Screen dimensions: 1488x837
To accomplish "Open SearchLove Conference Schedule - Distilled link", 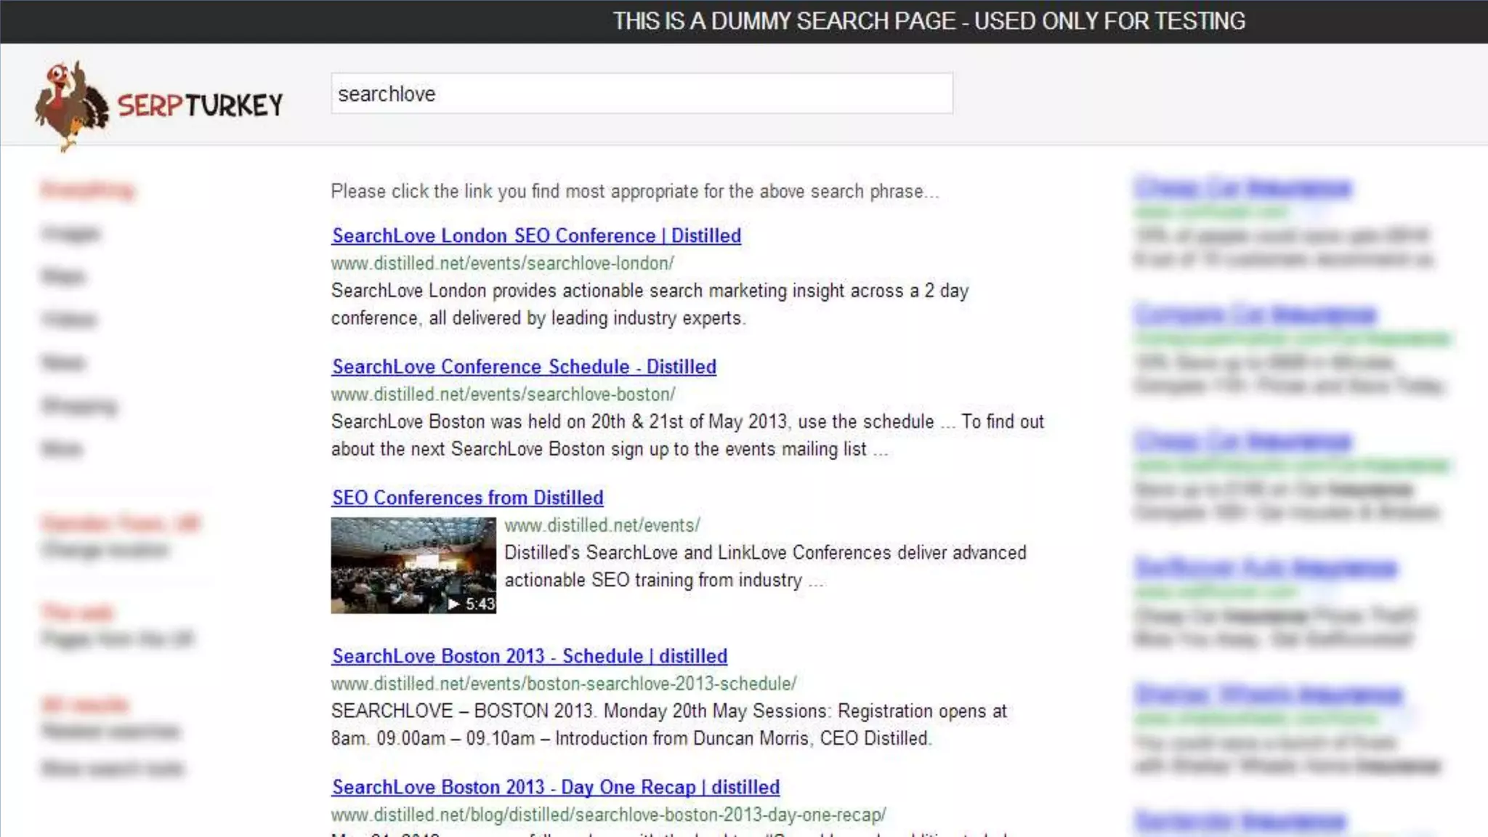I will 524,367.
